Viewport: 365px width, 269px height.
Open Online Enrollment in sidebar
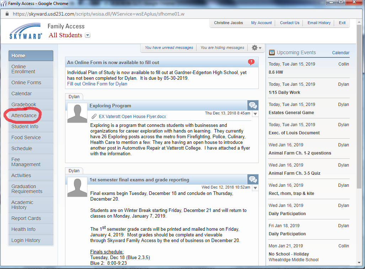click(x=31, y=69)
